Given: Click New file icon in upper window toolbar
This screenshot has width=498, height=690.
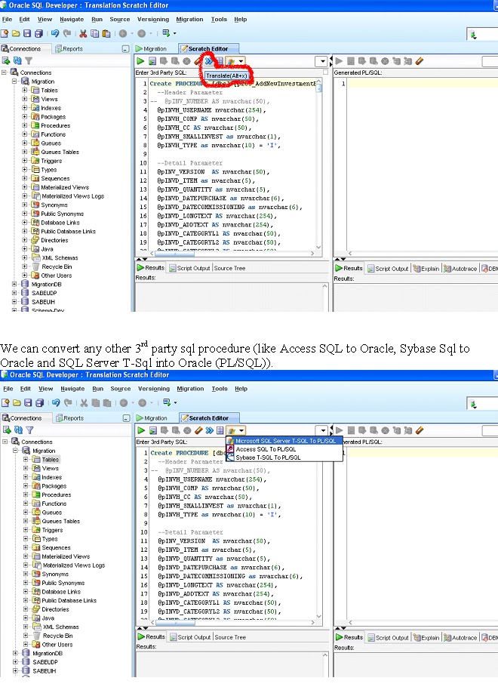Looking at the screenshot, I should pyautogui.click(x=5, y=33).
